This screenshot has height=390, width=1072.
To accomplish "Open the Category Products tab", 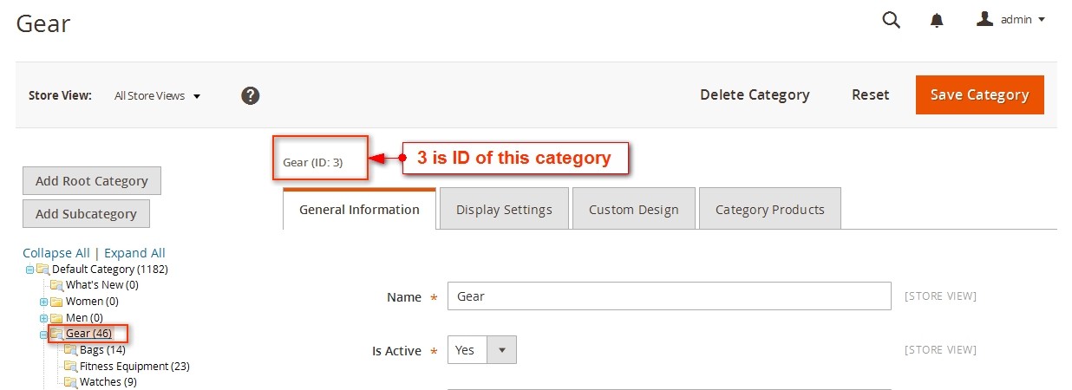I will coord(769,209).
